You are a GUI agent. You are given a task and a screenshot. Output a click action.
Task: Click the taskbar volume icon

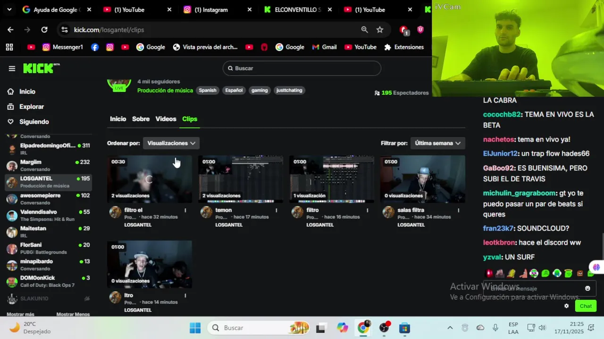coord(542,328)
